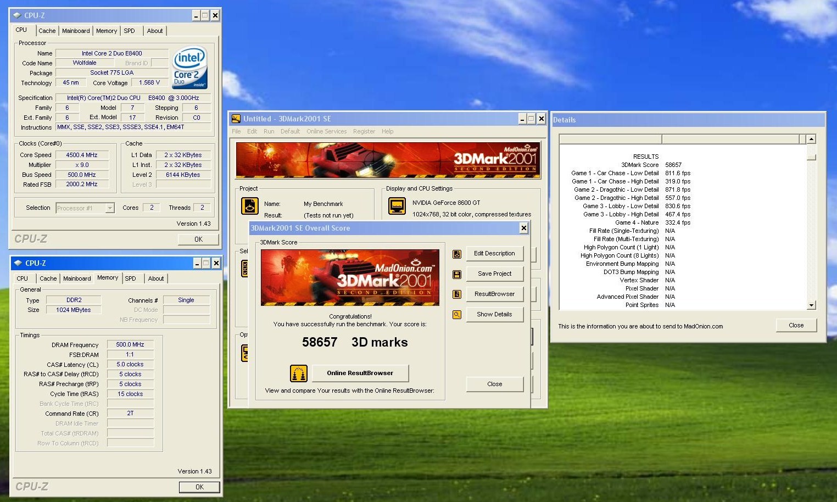Click the 3DMark2001 banner in score dialog
The width and height of the screenshot is (837, 502).
tap(350, 277)
